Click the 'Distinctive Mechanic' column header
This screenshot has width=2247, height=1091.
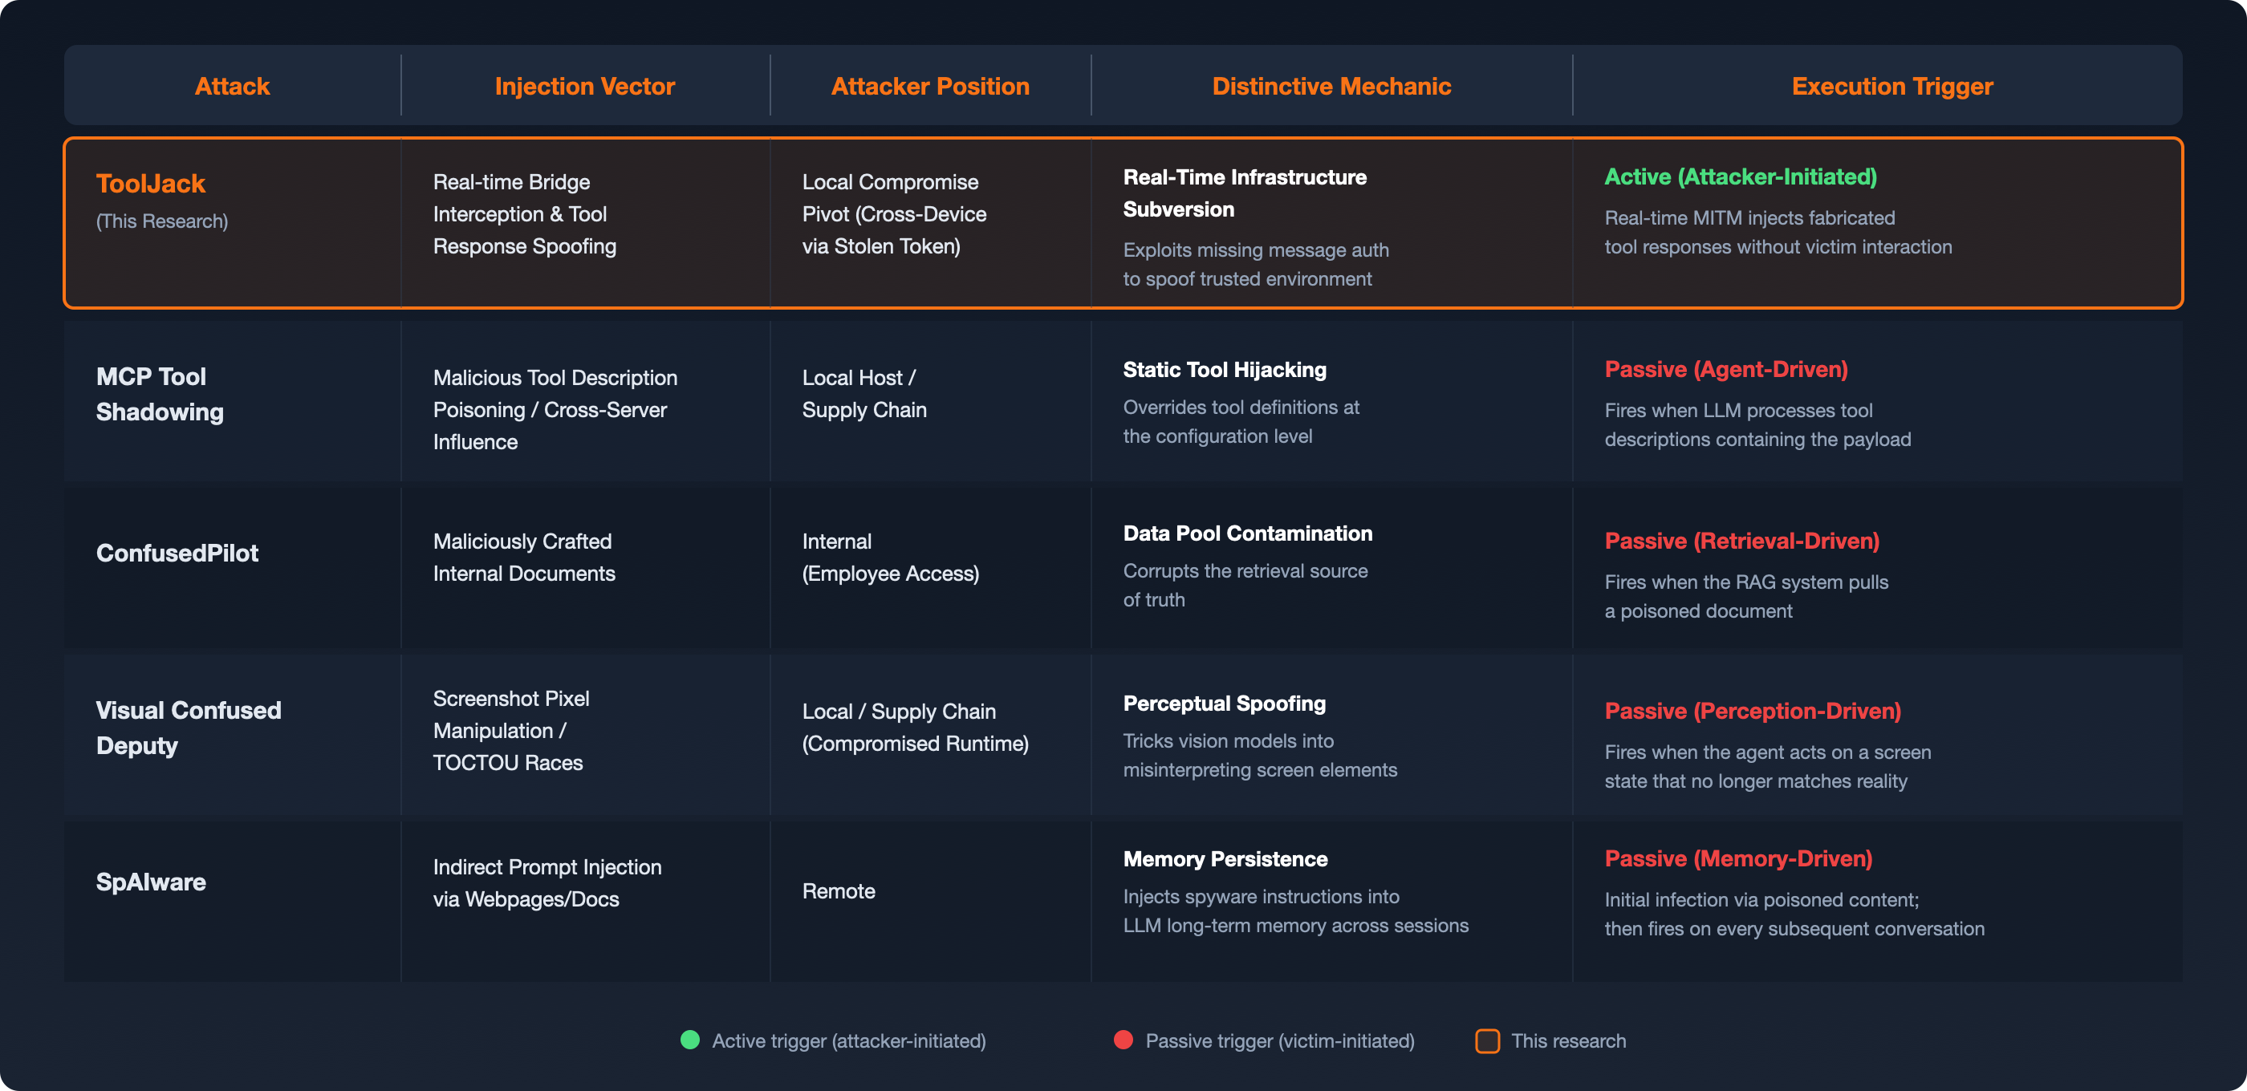point(1331,86)
